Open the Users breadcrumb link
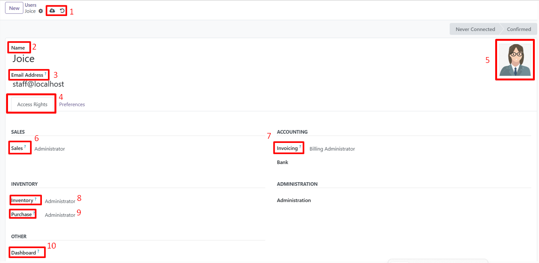This screenshot has height=263, width=539. [30, 5]
